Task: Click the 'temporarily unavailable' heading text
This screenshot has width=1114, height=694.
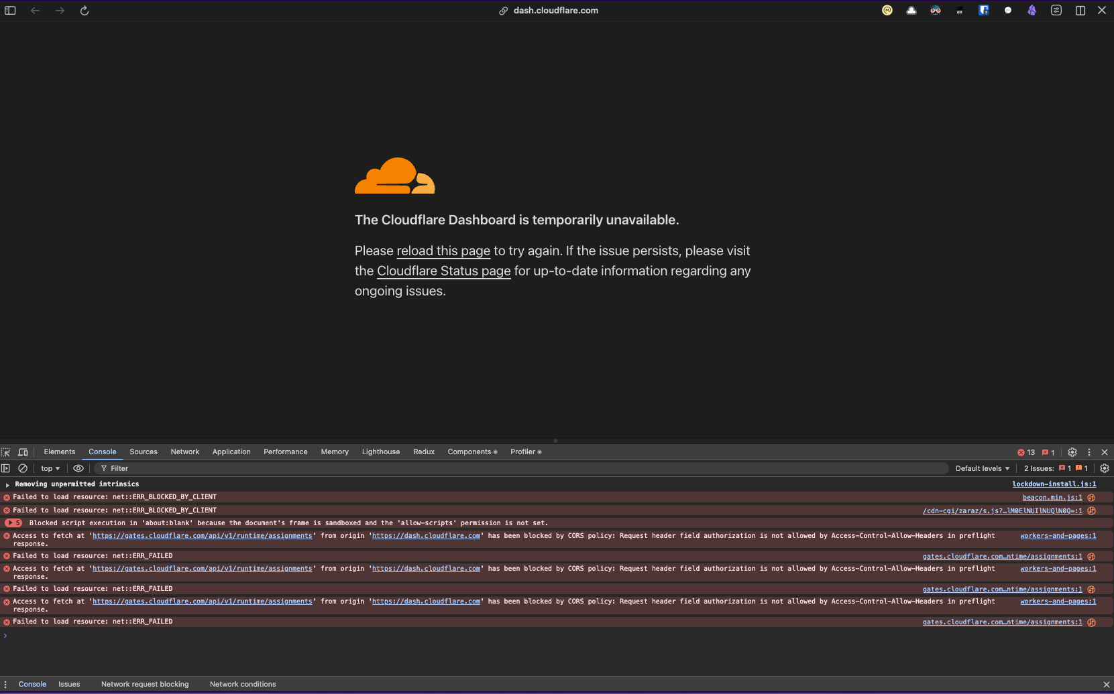Action: (516, 220)
